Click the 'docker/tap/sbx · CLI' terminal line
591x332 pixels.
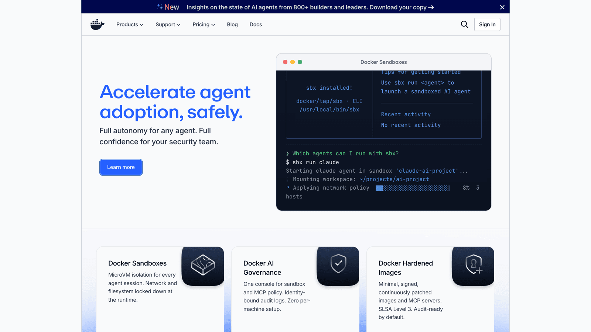pyautogui.click(x=329, y=101)
